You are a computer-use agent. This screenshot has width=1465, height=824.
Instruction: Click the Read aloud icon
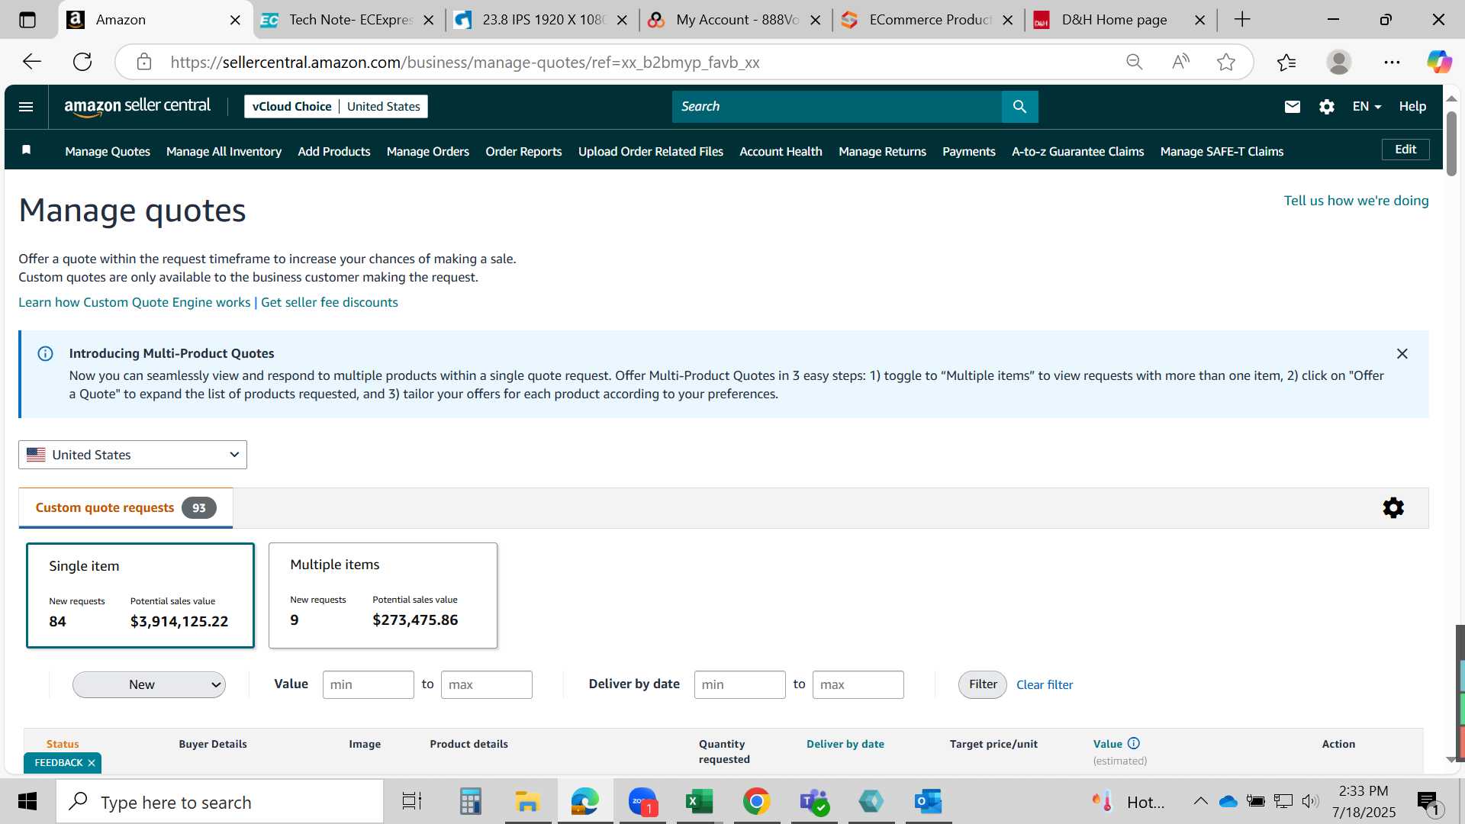(x=1180, y=62)
